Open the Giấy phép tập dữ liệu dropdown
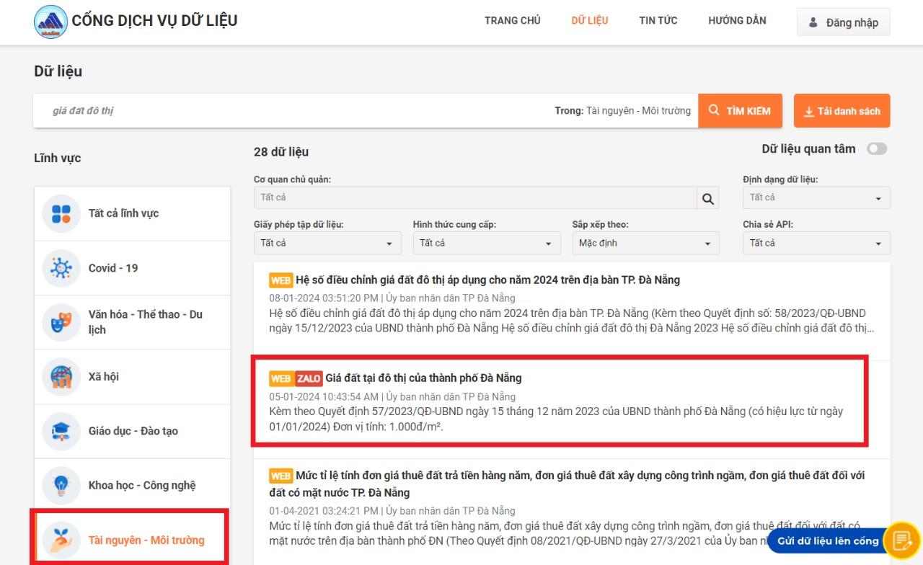Viewport: 923px width, 565px height. click(x=327, y=243)
